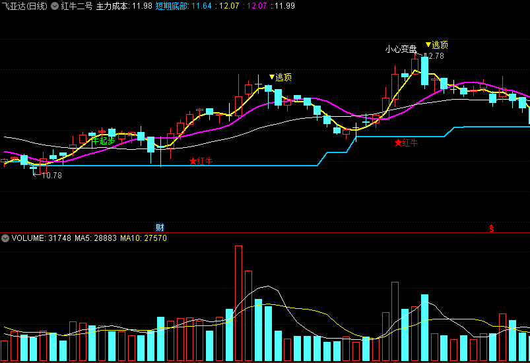Click the 短期底部: 11.64 value

(x=183, y=6)
